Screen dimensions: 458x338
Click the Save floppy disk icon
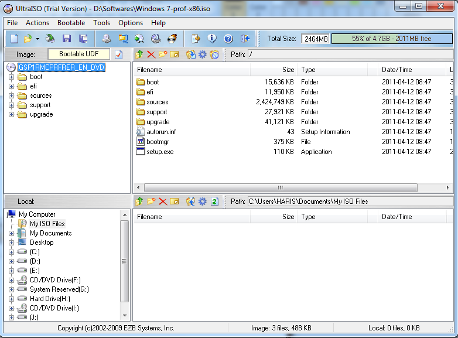[x=67, y=38]
